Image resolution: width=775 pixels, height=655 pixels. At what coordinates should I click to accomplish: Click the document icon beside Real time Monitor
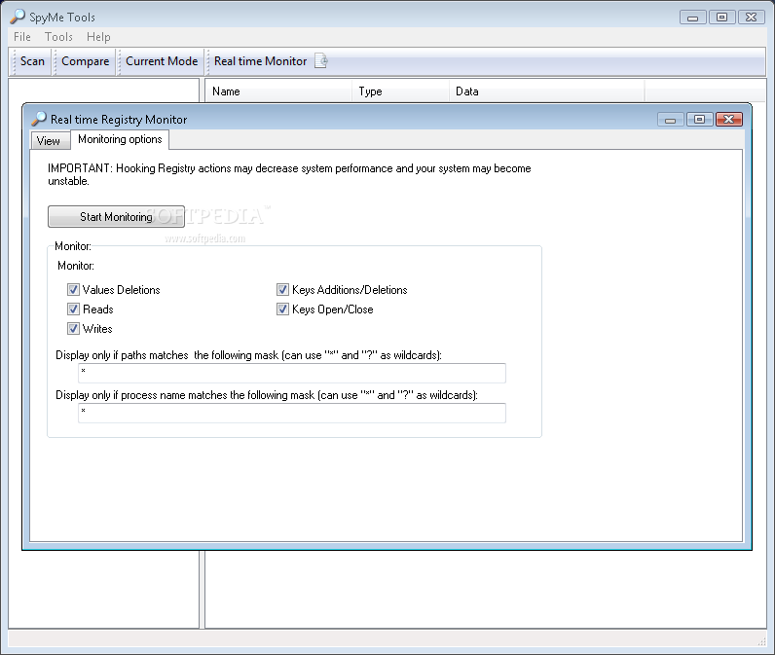click(x=320, y=60)
